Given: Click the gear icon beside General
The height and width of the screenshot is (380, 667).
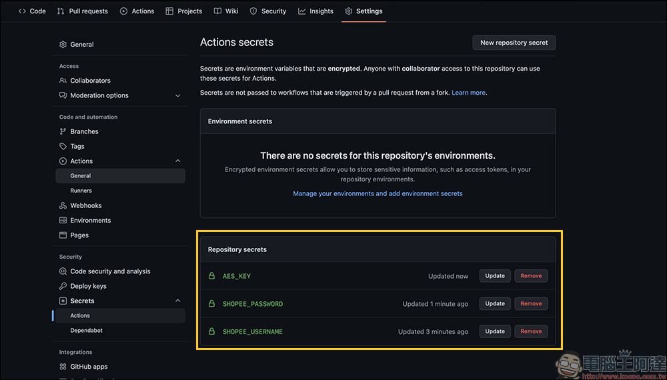Looking at the screenshot, I should [63, 45].
